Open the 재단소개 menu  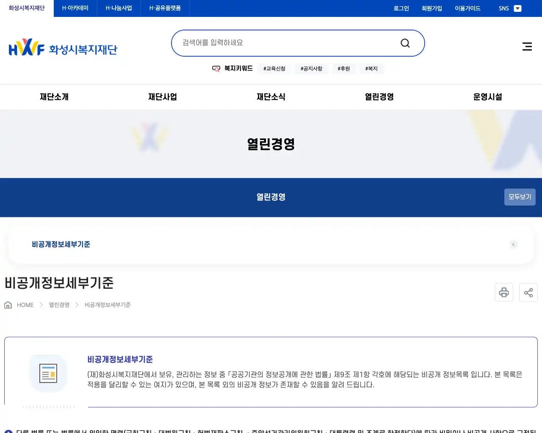[53, 97]
